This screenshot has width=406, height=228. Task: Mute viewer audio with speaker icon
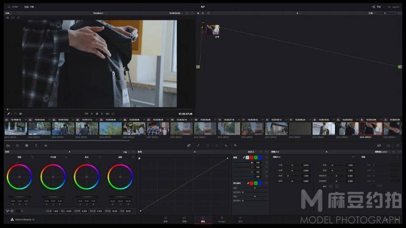[x=20, y=114]
